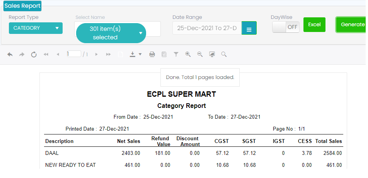Click the Date Range input field
The height and width of the screenshot is (178, 368).
pyautogui.click(x=207, y=28)
